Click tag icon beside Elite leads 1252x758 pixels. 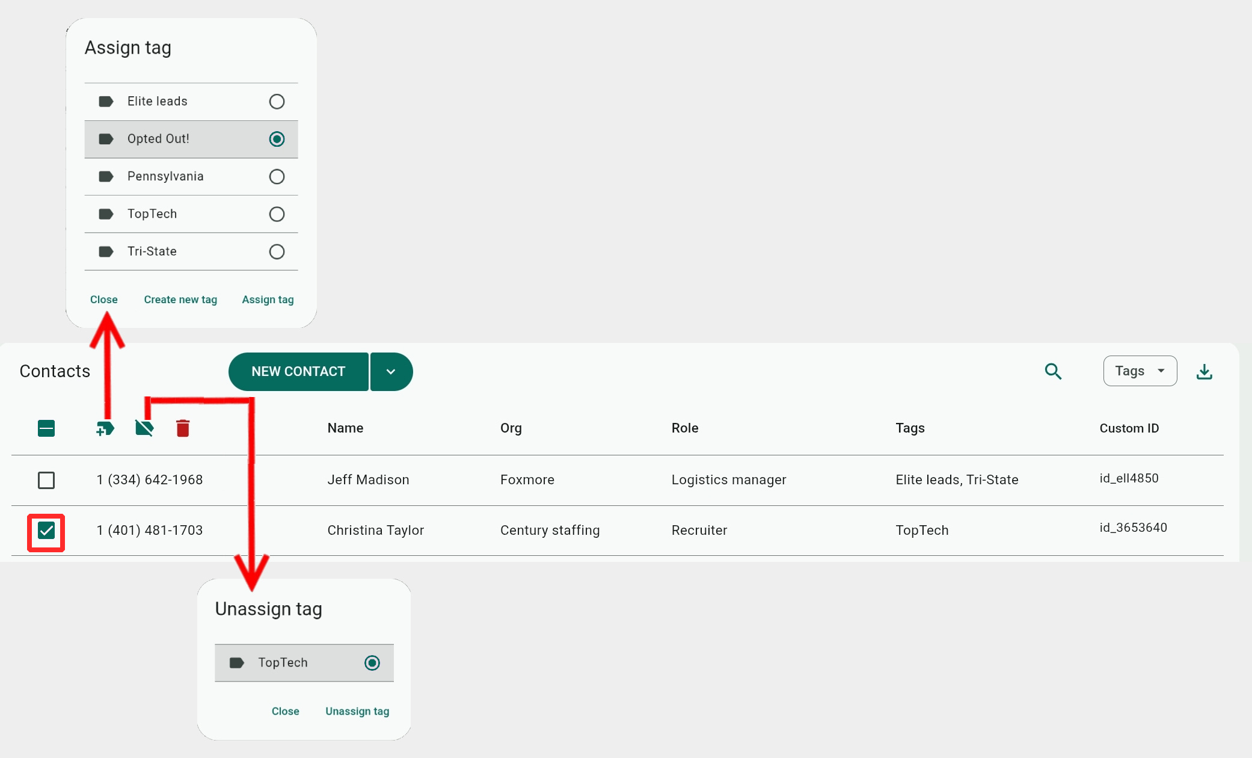106,102
